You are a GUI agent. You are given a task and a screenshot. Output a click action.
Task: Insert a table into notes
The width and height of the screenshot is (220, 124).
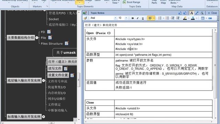(x=202, y=18)
